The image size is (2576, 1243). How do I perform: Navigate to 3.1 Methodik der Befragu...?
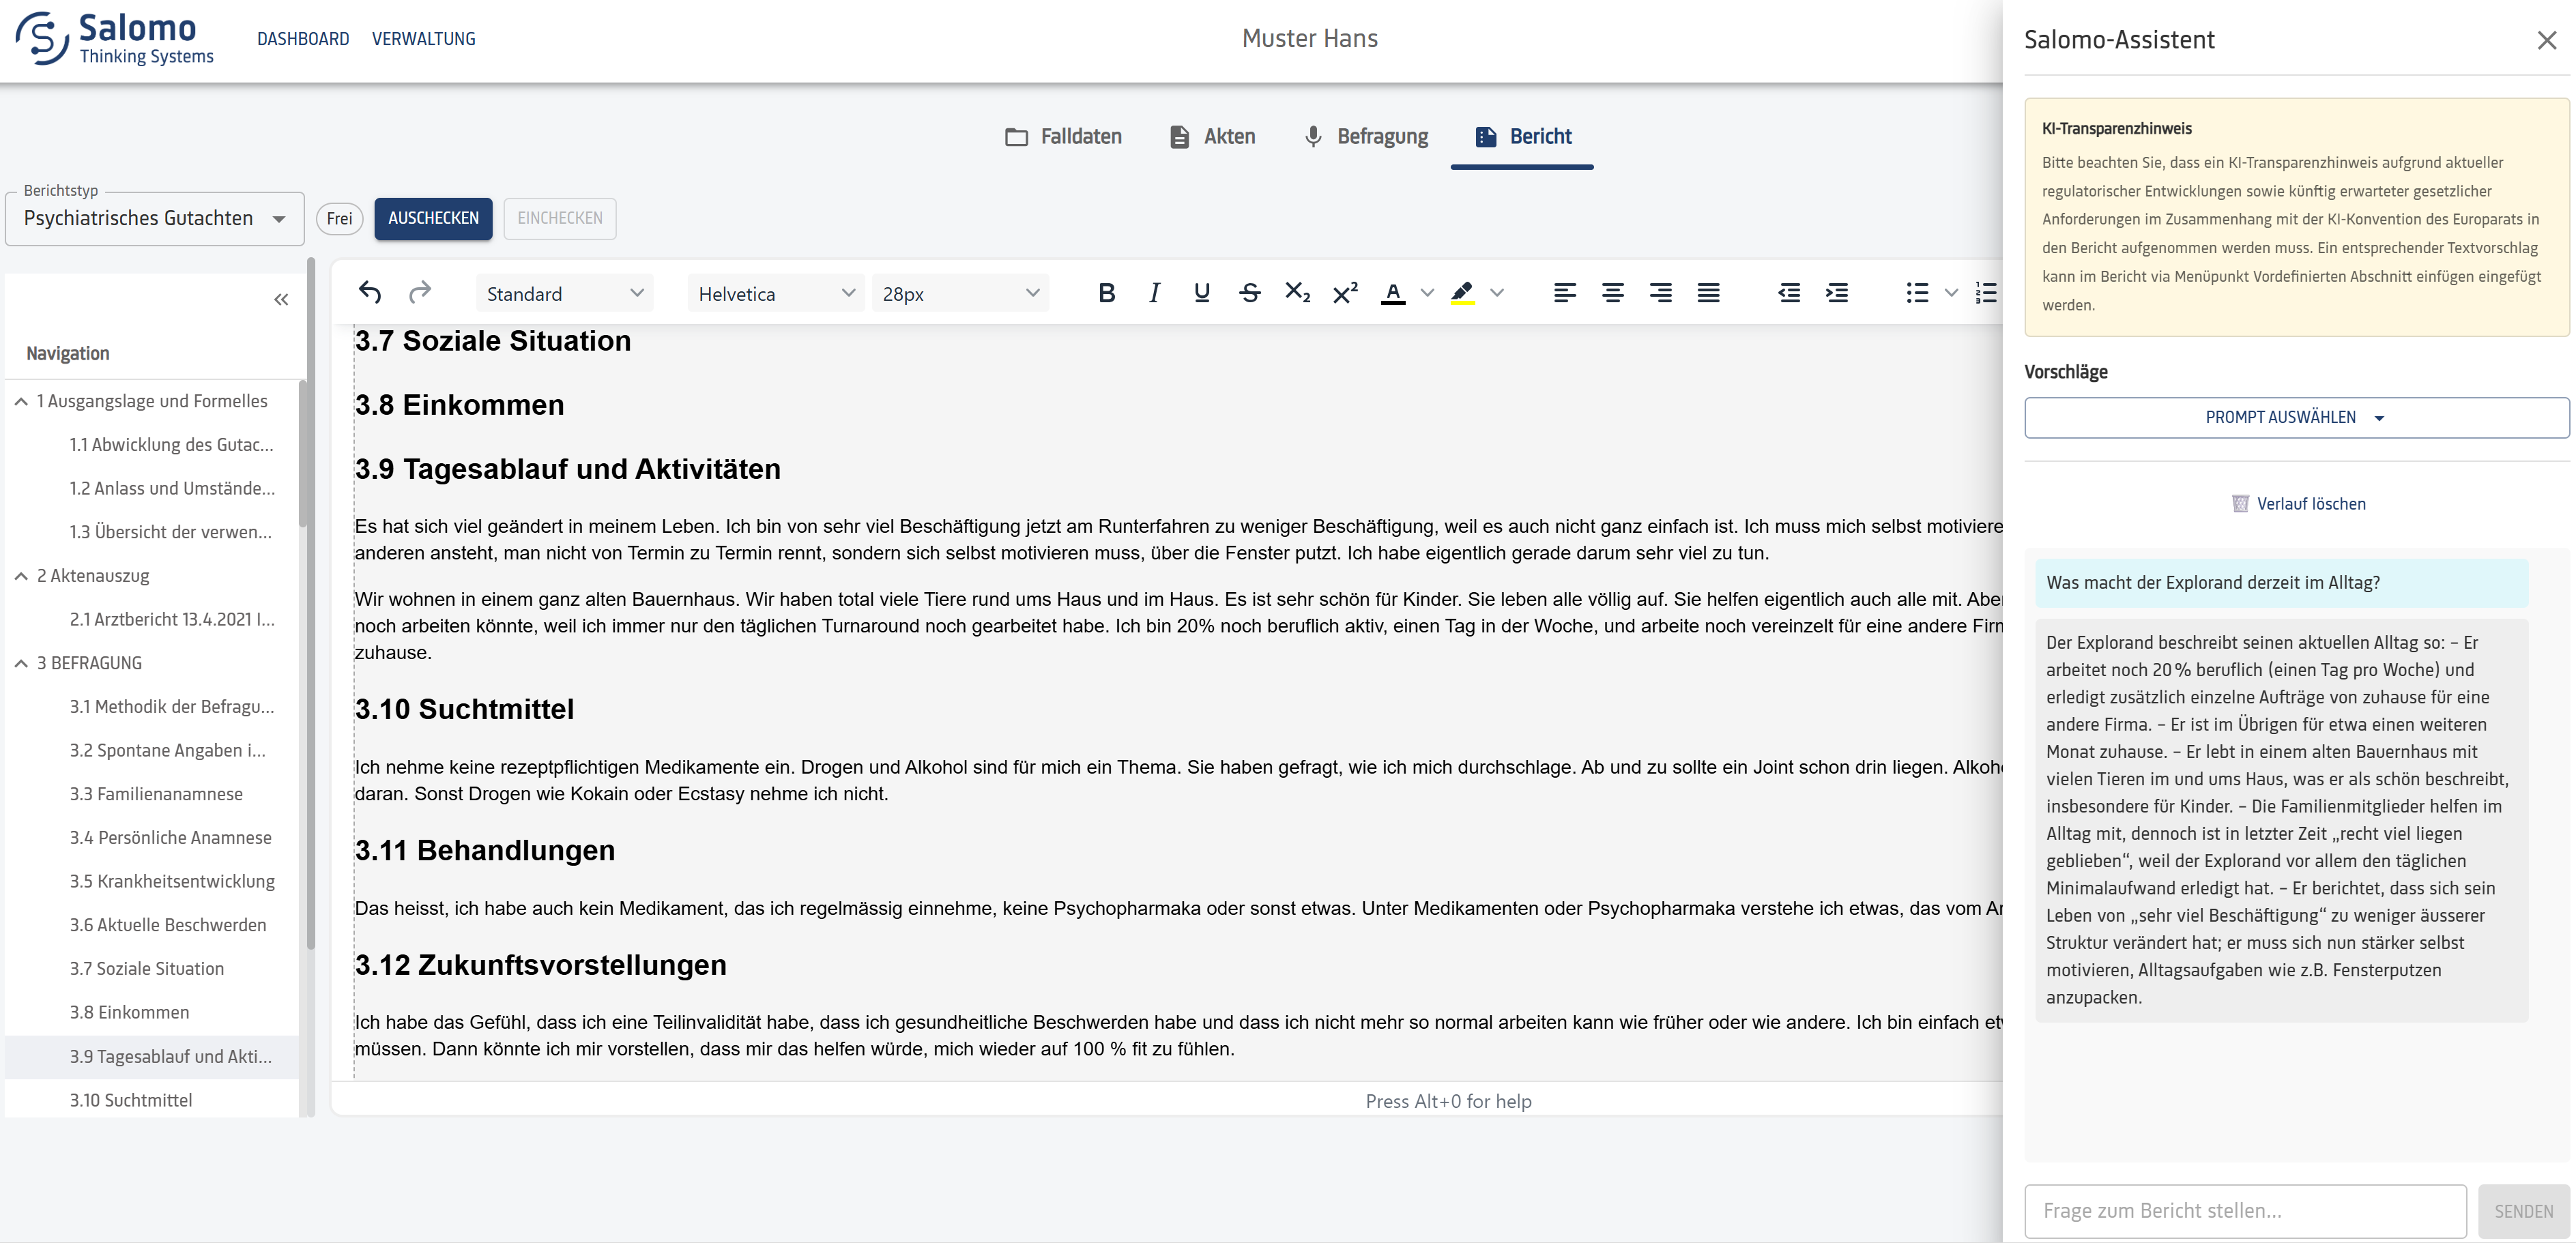pyautogui.click(x=171, y=707)
